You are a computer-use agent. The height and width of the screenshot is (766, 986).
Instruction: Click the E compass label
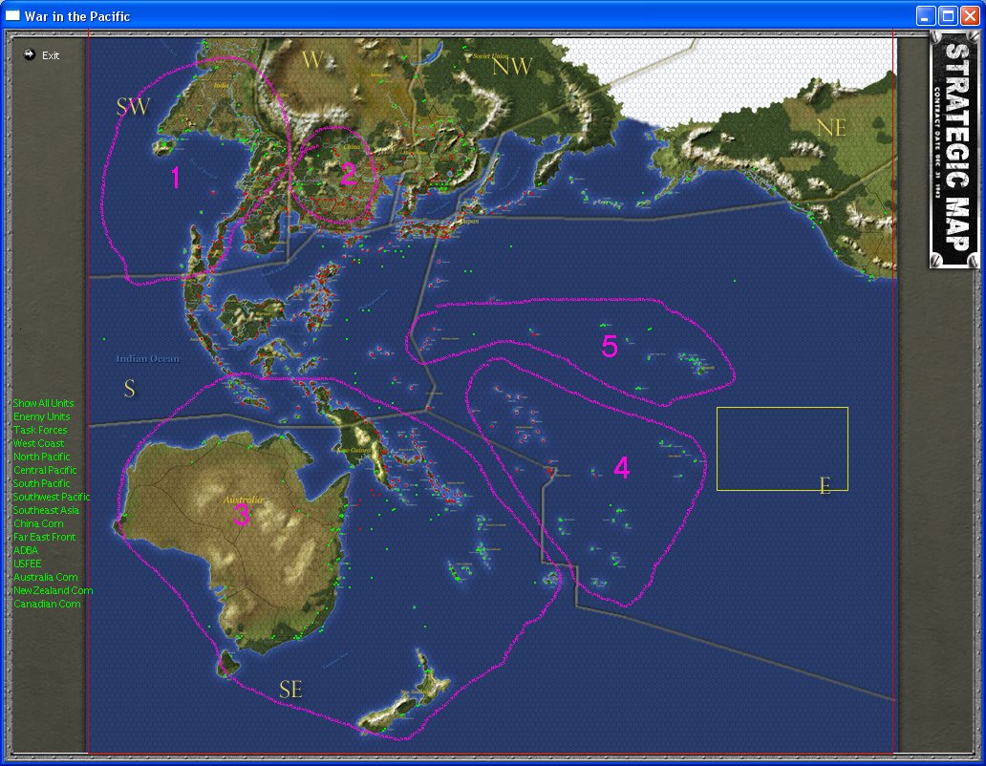click(825, 485)
